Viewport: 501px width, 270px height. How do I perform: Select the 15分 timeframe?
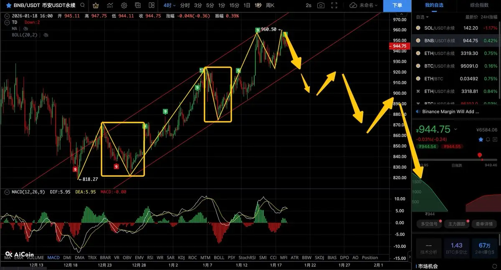234,5
